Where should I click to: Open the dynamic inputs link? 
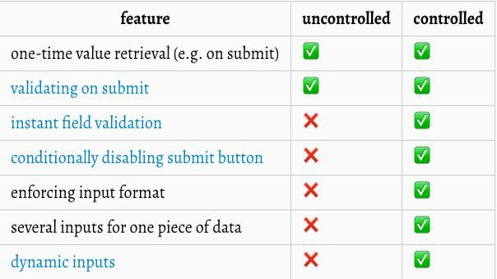tap(63, 263)
